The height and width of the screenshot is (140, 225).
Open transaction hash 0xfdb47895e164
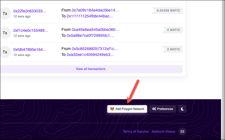click(30, 49)
